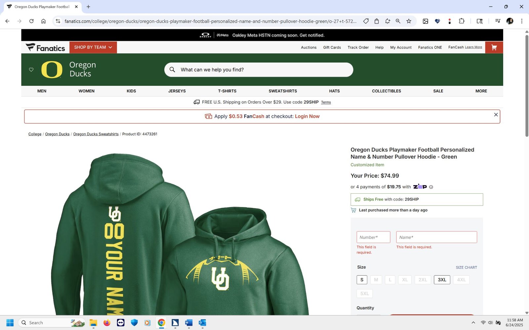Screen dimensions: 529x330
Task: Expand the MORE category menu
Action: [x=481, y=91]
